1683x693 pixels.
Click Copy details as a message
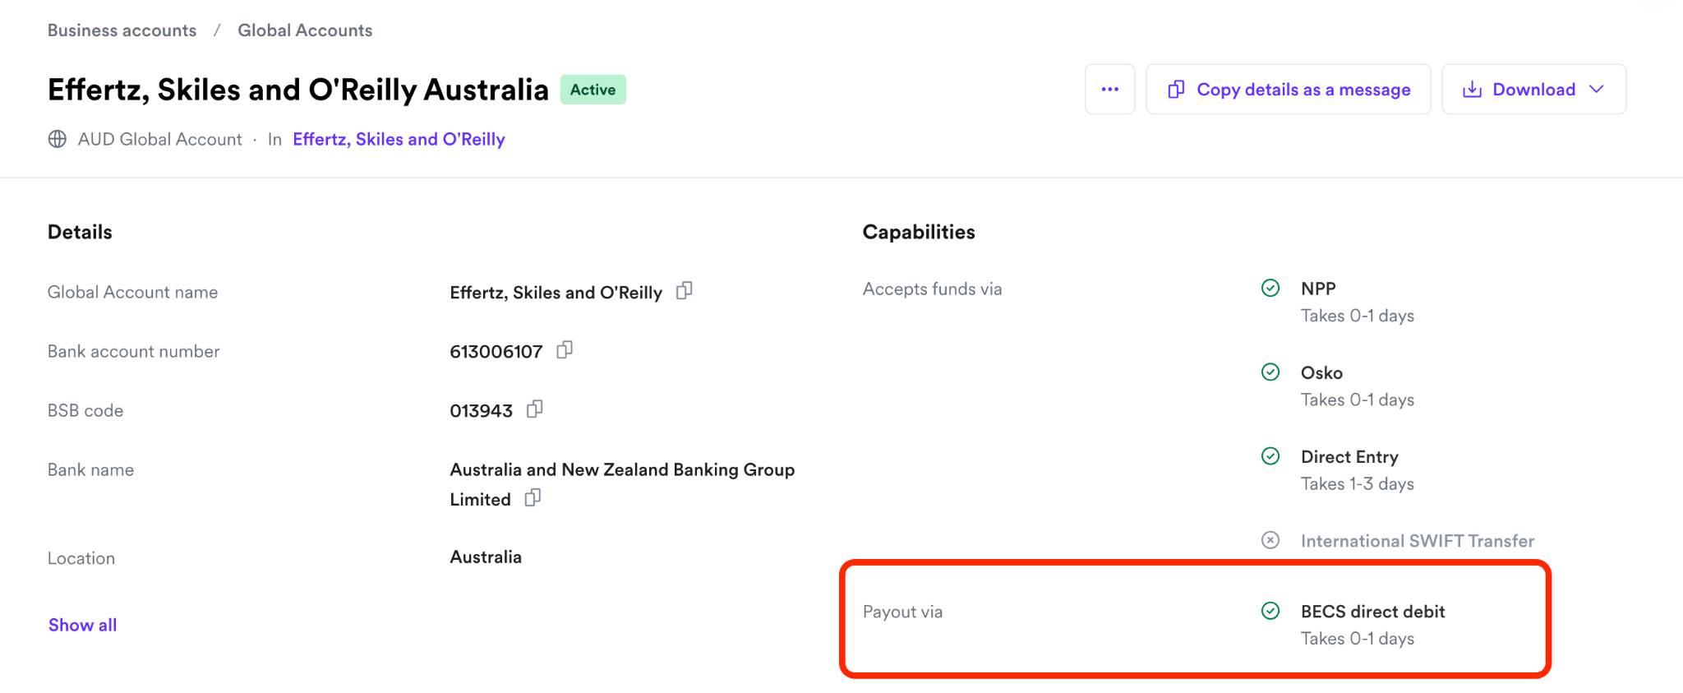[1289, 90]
